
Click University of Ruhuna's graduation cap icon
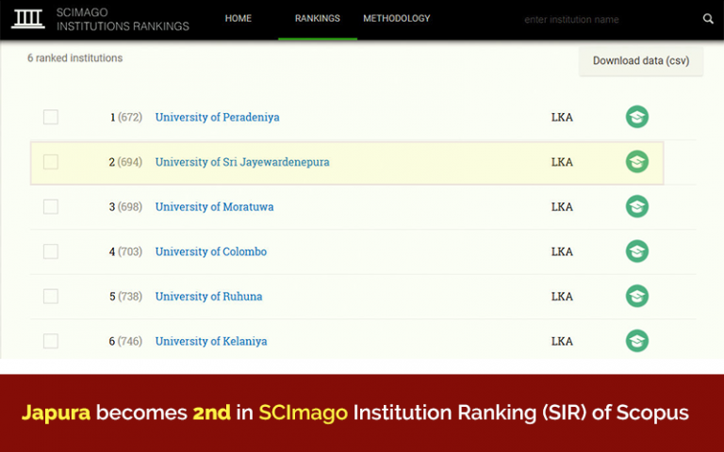(637, 297)
